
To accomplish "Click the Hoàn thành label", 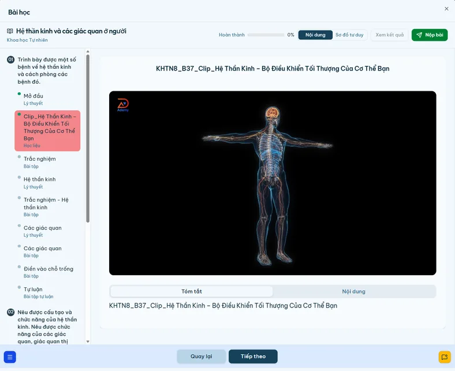I will tap(232, 35).
